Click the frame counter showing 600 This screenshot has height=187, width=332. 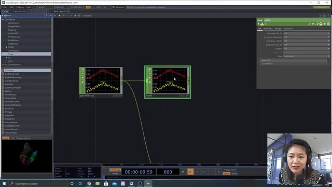pyautogui.click(x=168, y=172)
